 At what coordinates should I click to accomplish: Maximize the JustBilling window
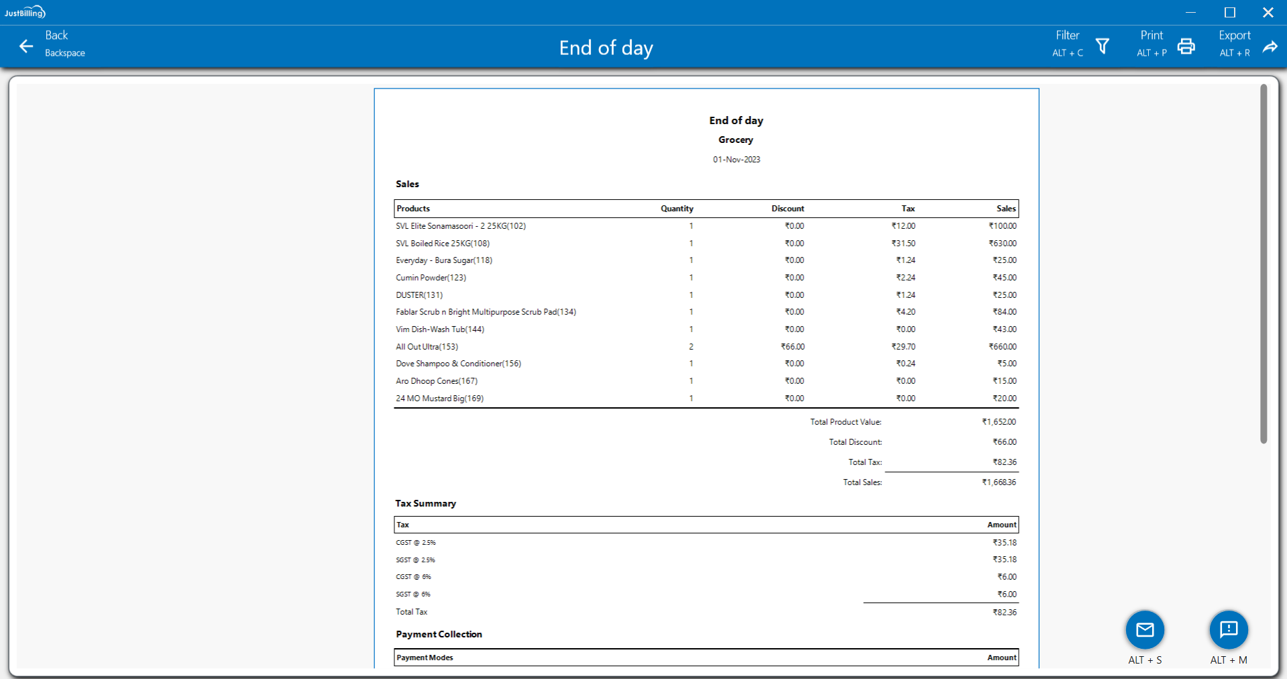coord(1229,12)
